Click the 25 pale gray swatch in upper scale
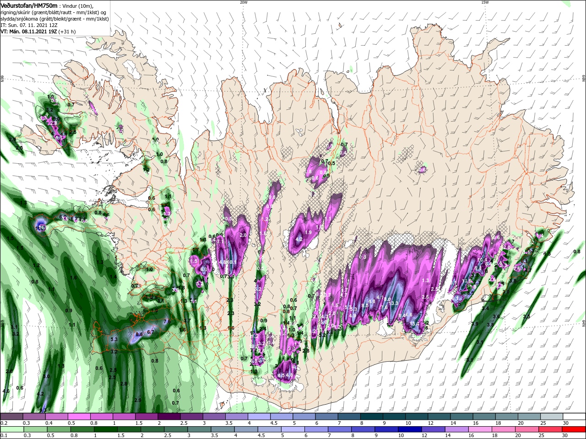This screenshot has width=586, height=439. click(552, 417)
